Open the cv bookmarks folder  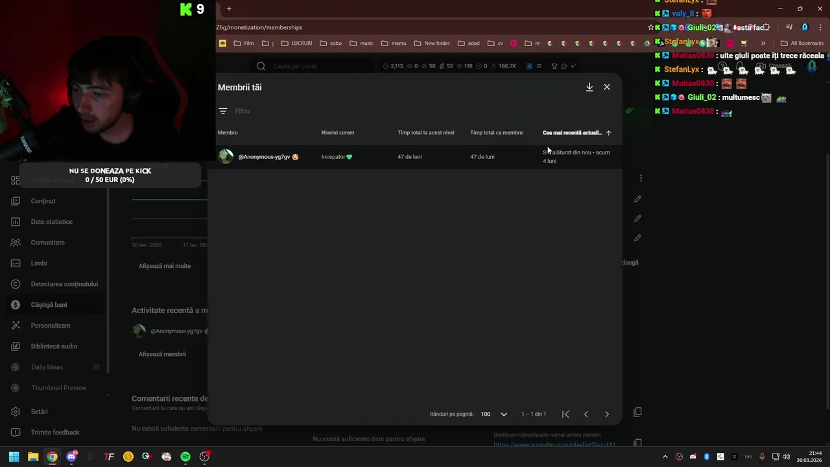pos(495,43)
